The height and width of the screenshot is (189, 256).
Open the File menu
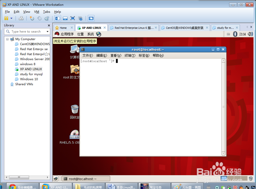click(7, 12)
